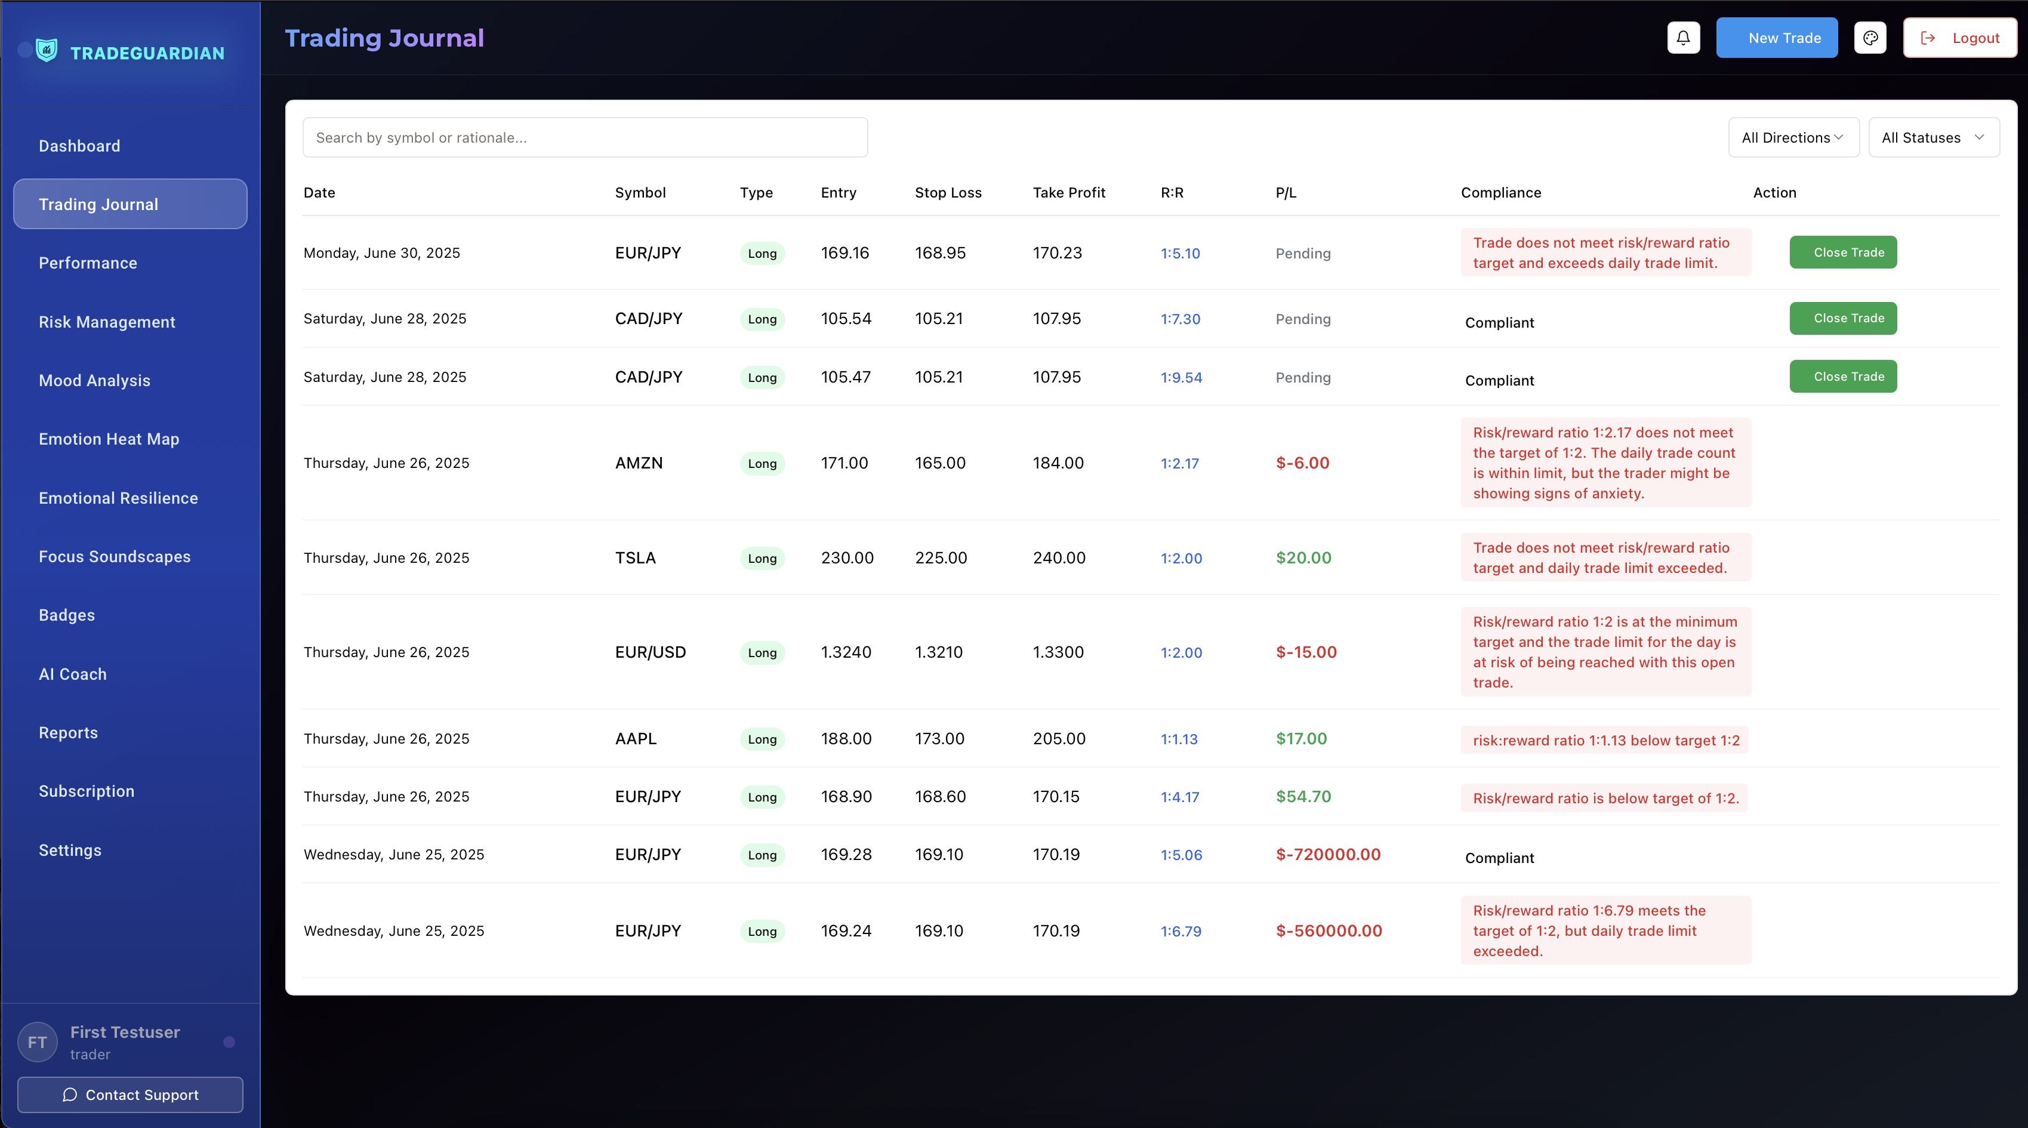Open AI Coach page

(73, 674)
